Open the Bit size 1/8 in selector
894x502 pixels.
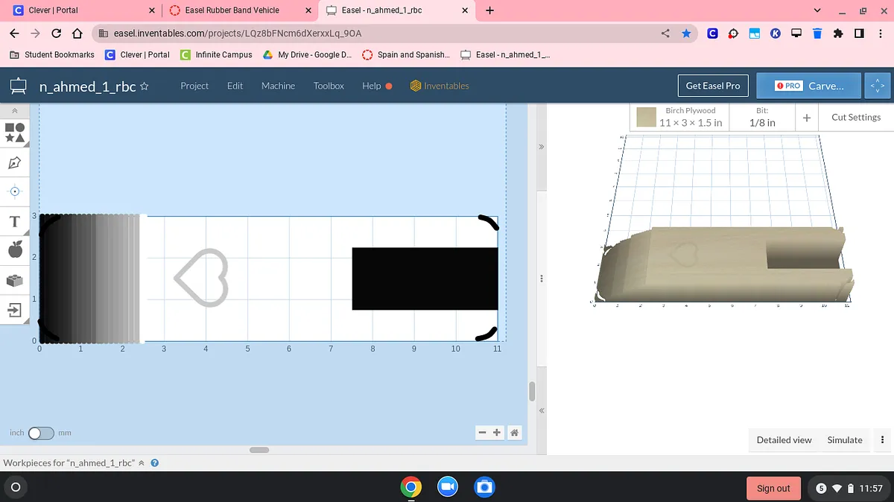[x=761, y=117]
